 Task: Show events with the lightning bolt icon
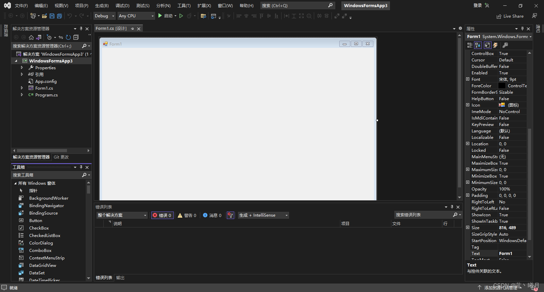(x=495, y=45)
